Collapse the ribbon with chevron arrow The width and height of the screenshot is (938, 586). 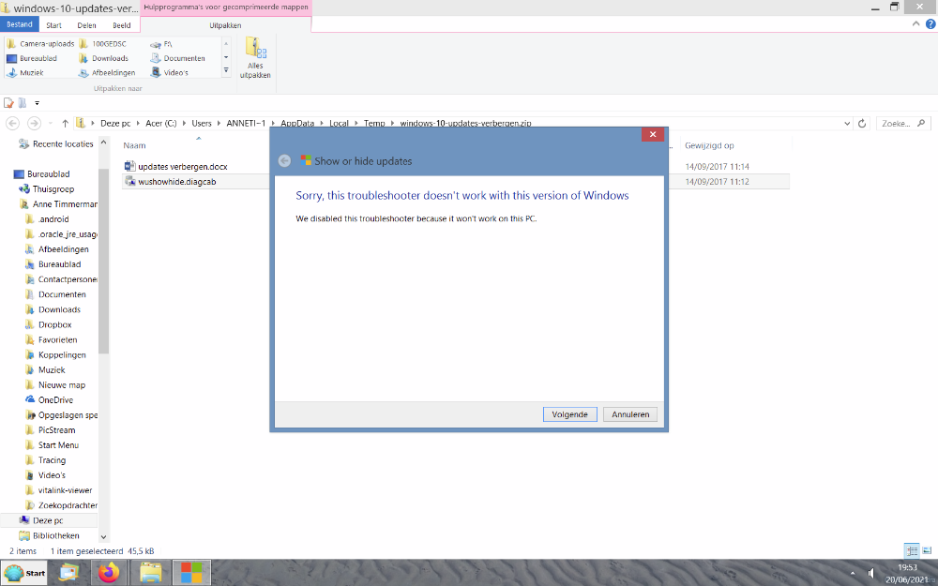917,24
